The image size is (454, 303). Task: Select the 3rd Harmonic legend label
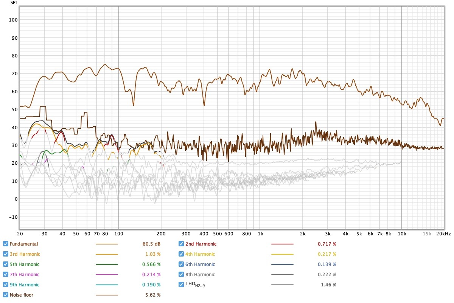coord(25,254)
